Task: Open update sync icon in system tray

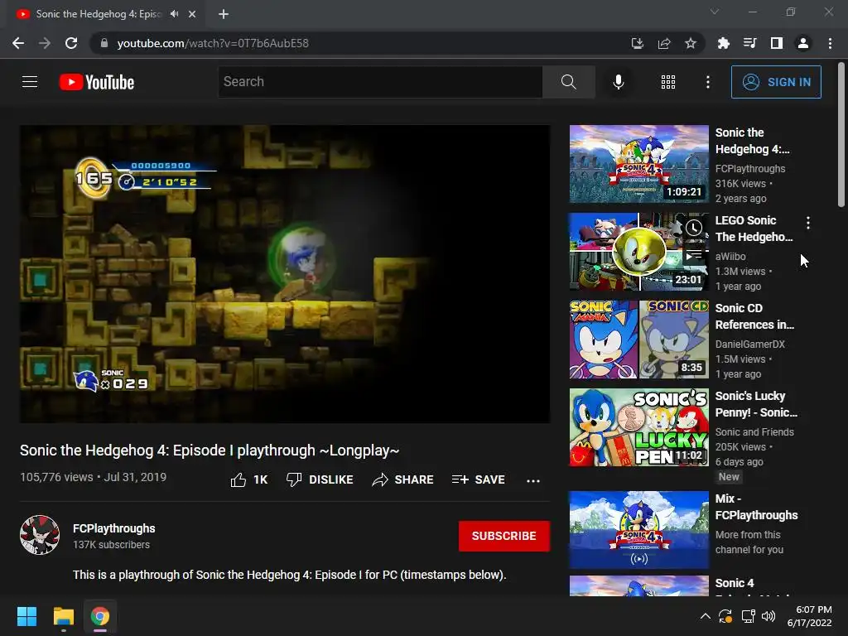Action: click(725, 616)
